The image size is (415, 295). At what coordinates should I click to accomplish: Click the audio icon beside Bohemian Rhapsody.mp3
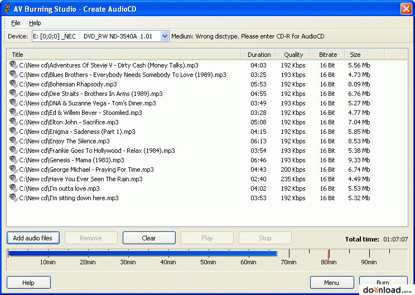pos(13,84)
